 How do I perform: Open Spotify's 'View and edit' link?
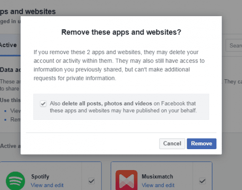[47, 185]
